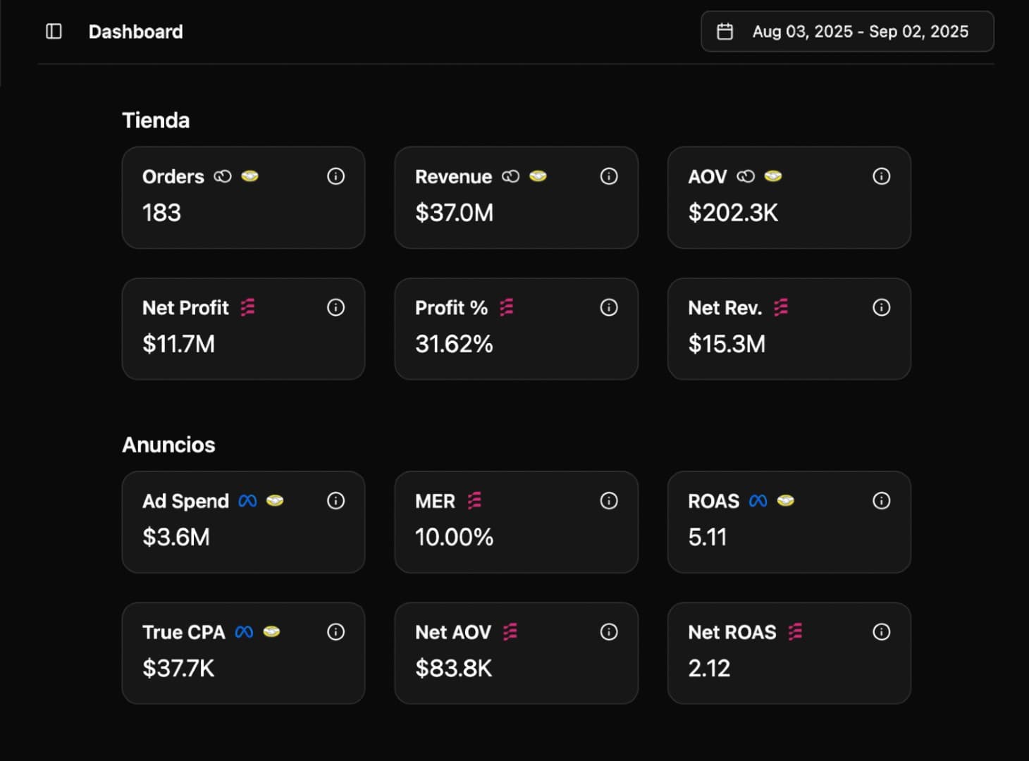This screenshot has height=761, width=1029.
Task: Select the Shopify source icon on the Revenue card
Action: [x=538, y=177]
